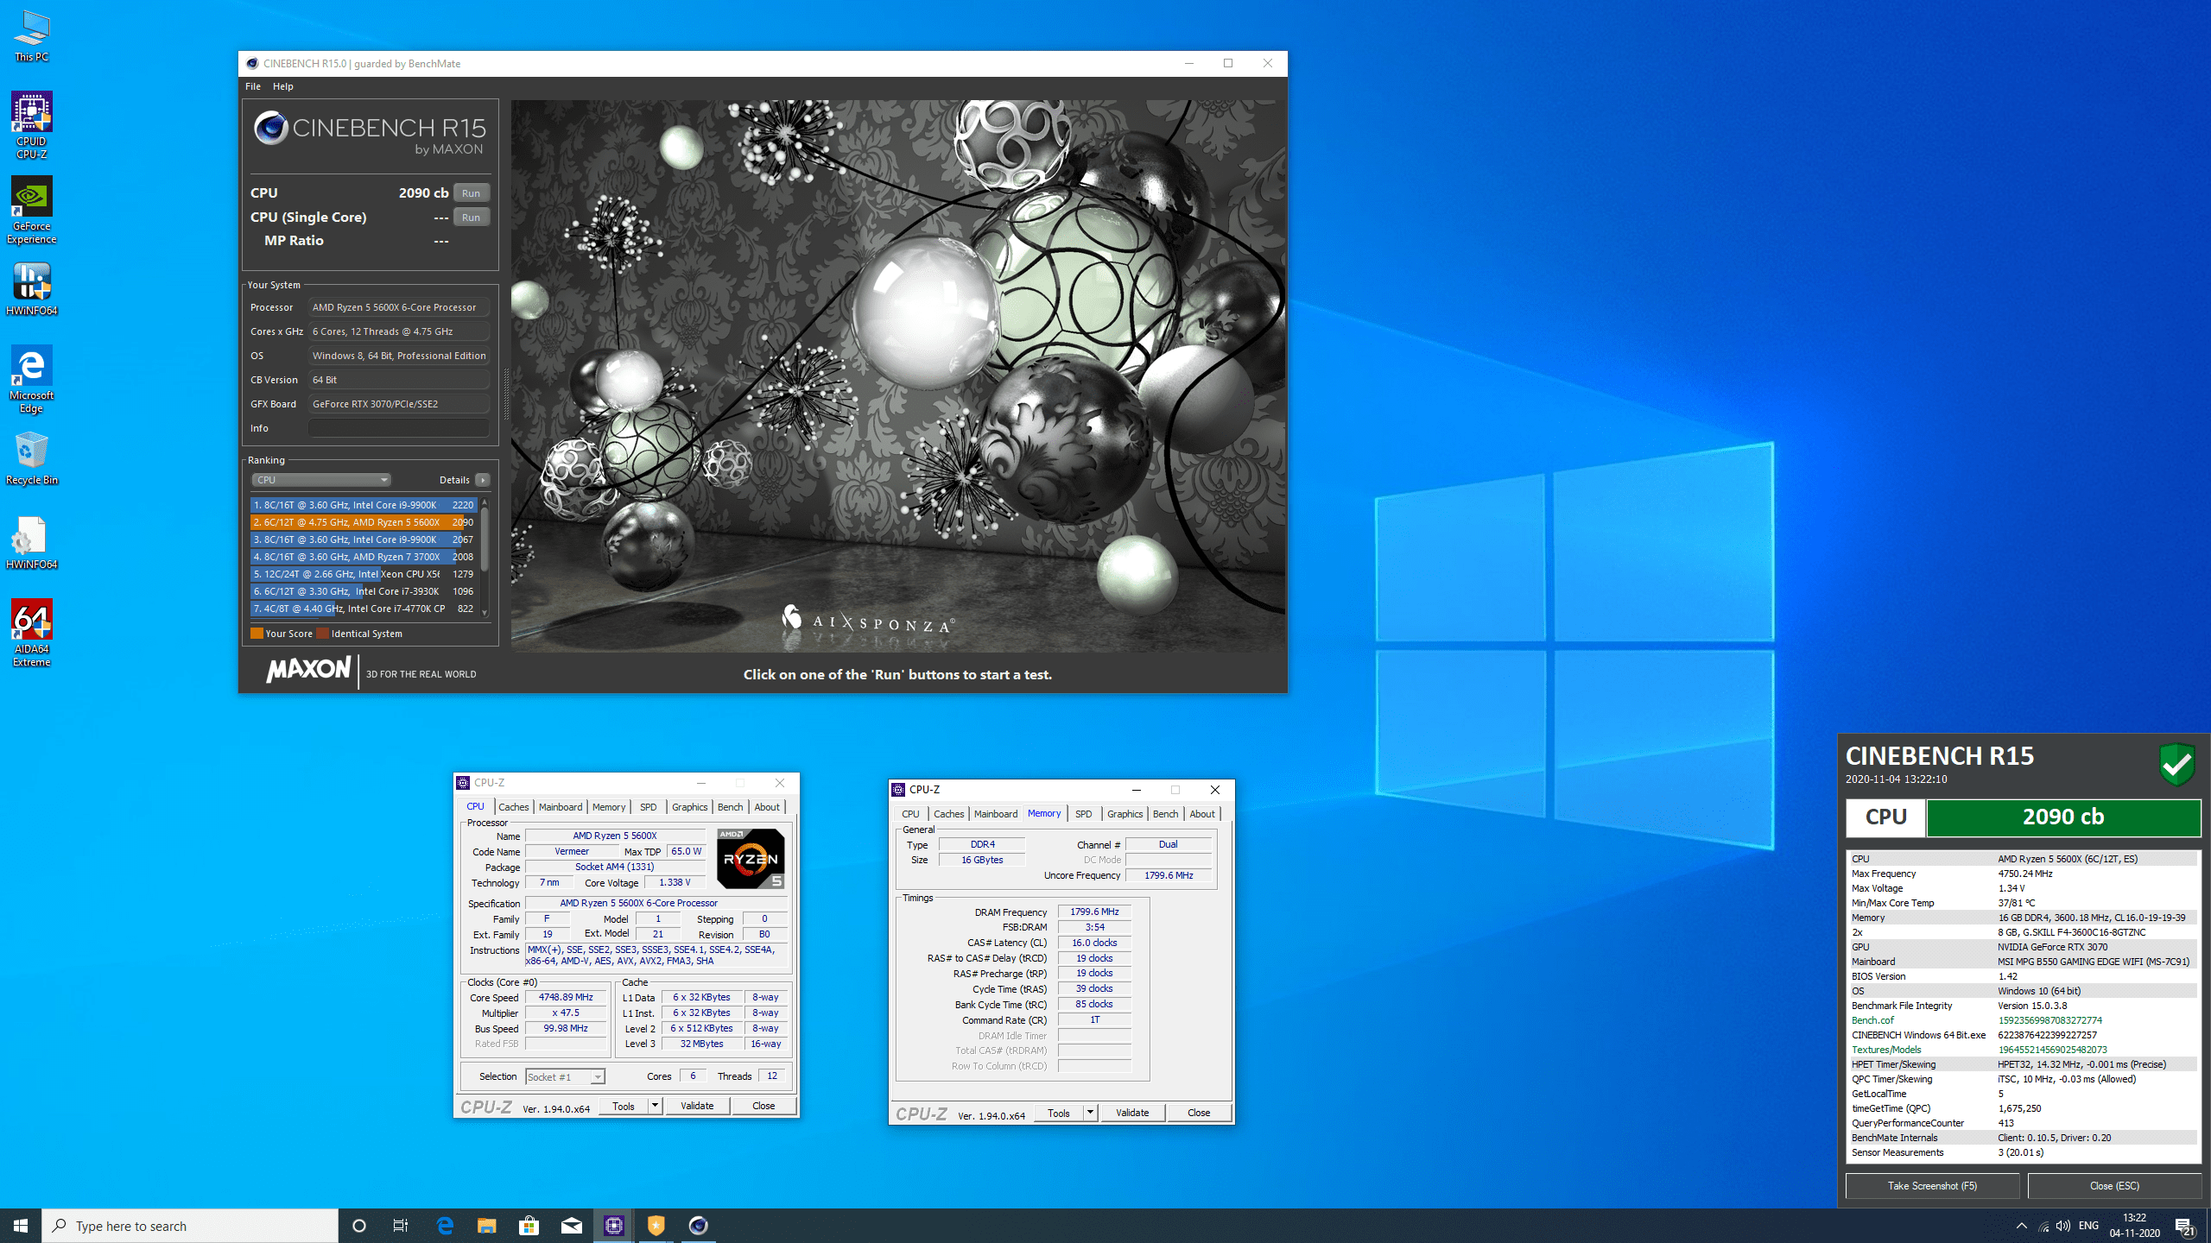This screenshot has height=1243, width=2211.
Task: Click the BenchMate green shield checkmark
Action: [2176, 764]
